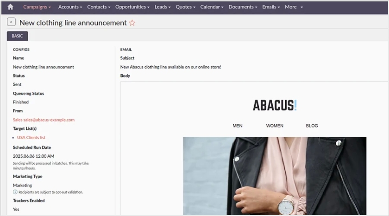
Task: Open the Emails dropdown
Action: tap(271, 7)
